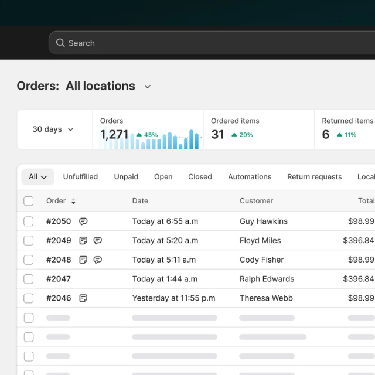Open the note icon on order #2049

pyautogui.click(x=83, y=240)
